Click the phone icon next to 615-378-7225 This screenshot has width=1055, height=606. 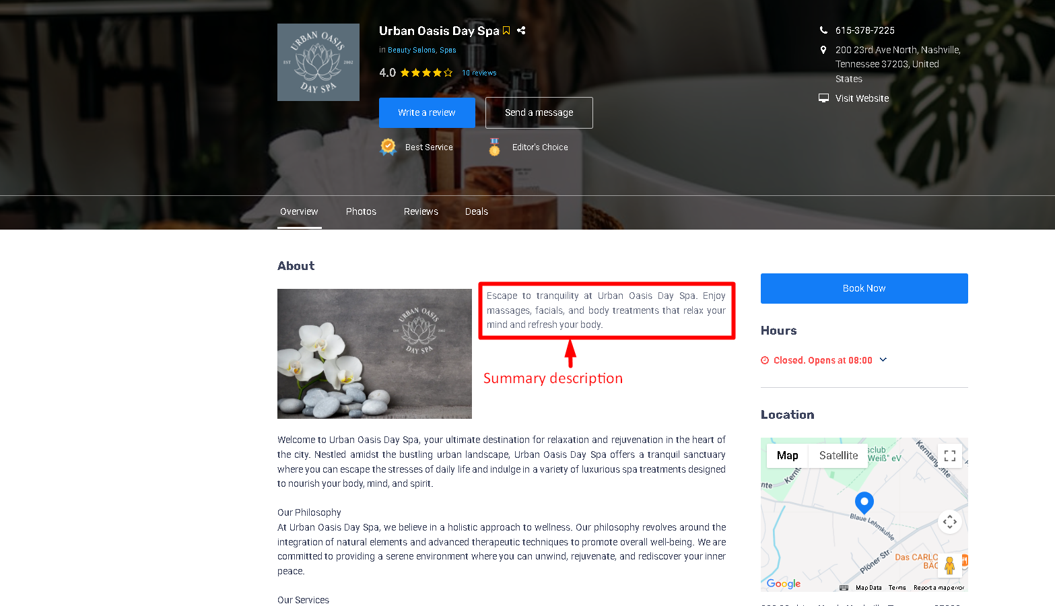(823, 30)
